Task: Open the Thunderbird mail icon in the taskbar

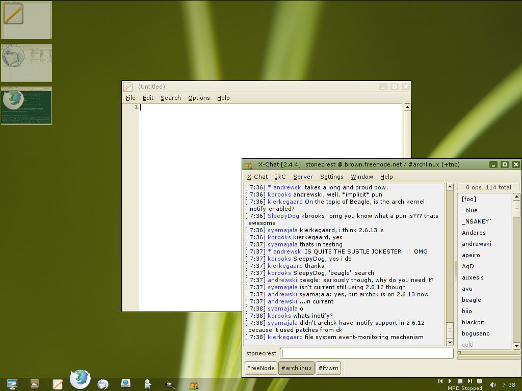Action: (103, 384)
